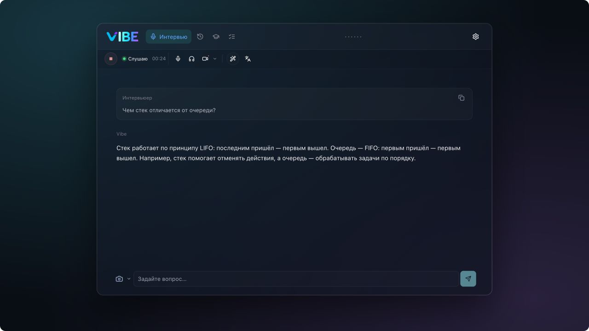Open the translation language icon
Screen dimensions: 589x331
(248, 59)
